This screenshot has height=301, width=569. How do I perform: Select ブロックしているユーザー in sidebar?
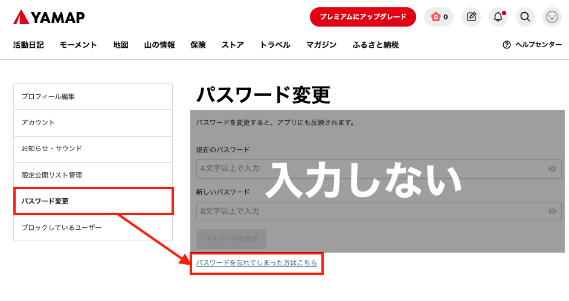tap(93, 228)
